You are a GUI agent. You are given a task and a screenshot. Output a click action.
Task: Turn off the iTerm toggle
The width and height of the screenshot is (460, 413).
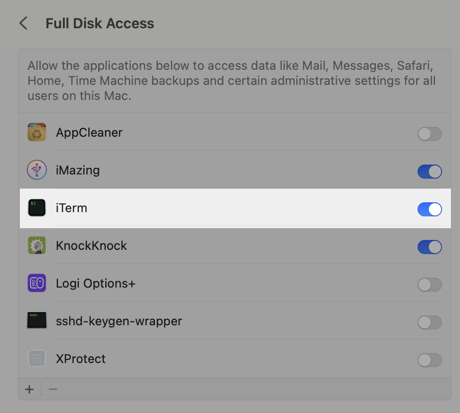tap(429, 209)
